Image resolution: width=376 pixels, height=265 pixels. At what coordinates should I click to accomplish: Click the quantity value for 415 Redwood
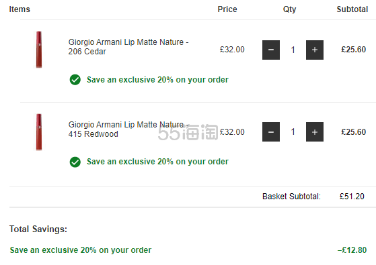[x=293, y=131]
